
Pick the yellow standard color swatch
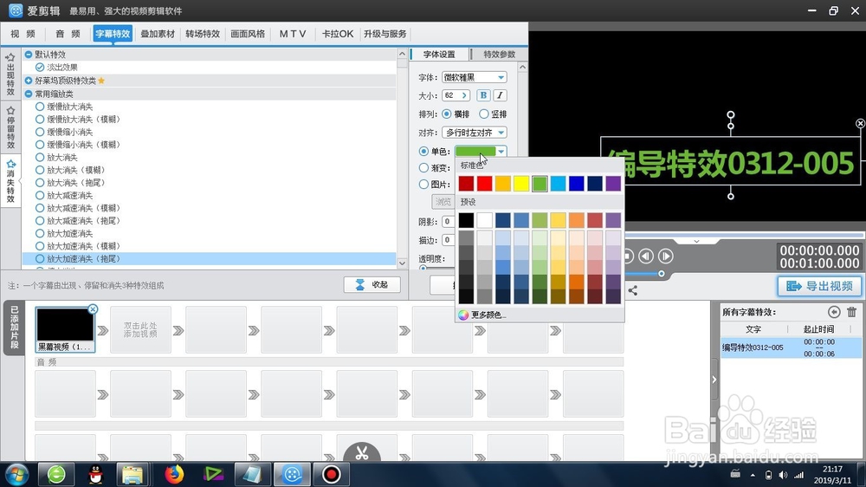[520, 183]
